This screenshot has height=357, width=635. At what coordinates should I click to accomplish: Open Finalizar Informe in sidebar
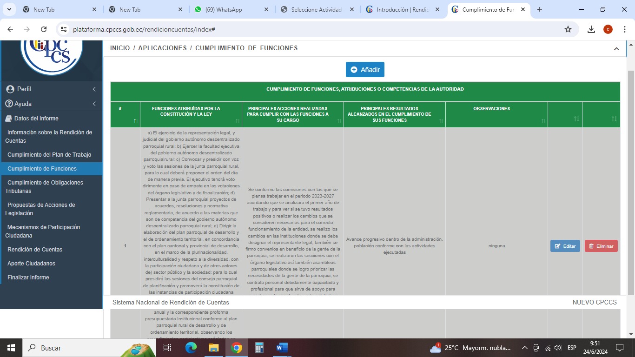pos(28,278)
